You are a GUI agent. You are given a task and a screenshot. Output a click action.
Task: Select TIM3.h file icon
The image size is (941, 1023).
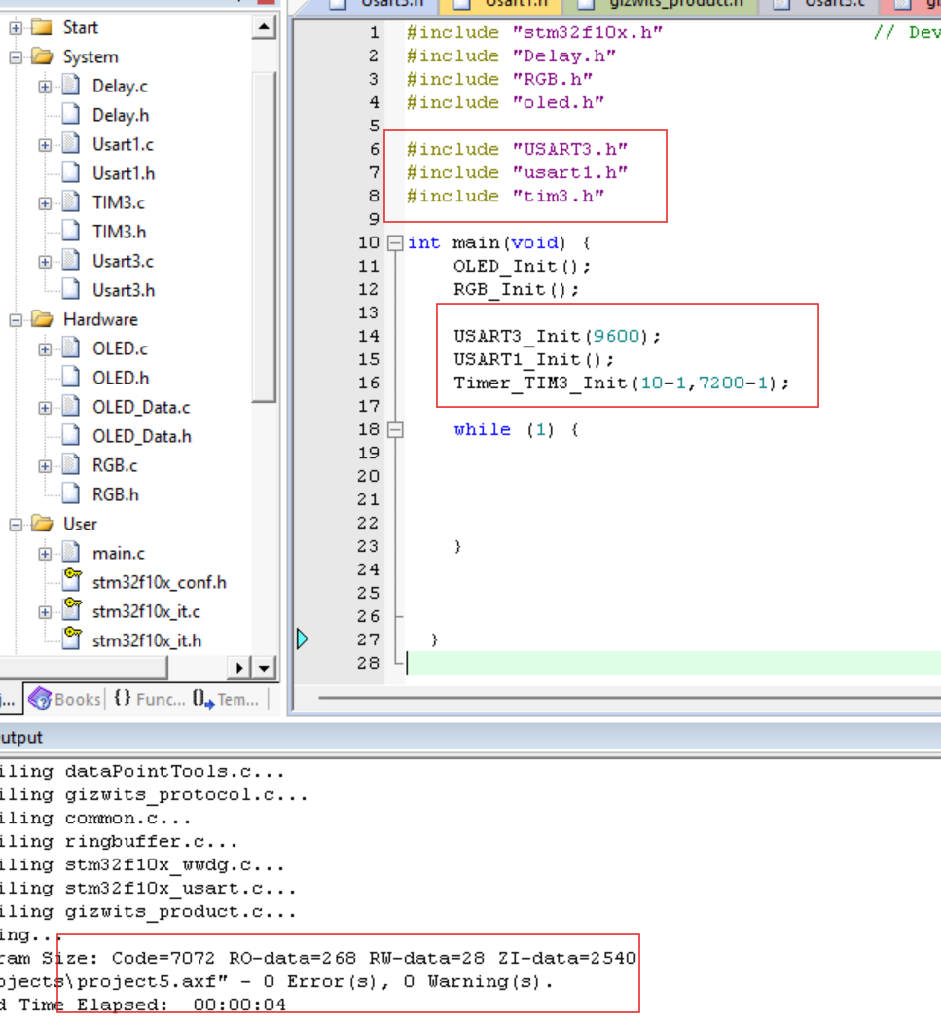pos(71,232)
